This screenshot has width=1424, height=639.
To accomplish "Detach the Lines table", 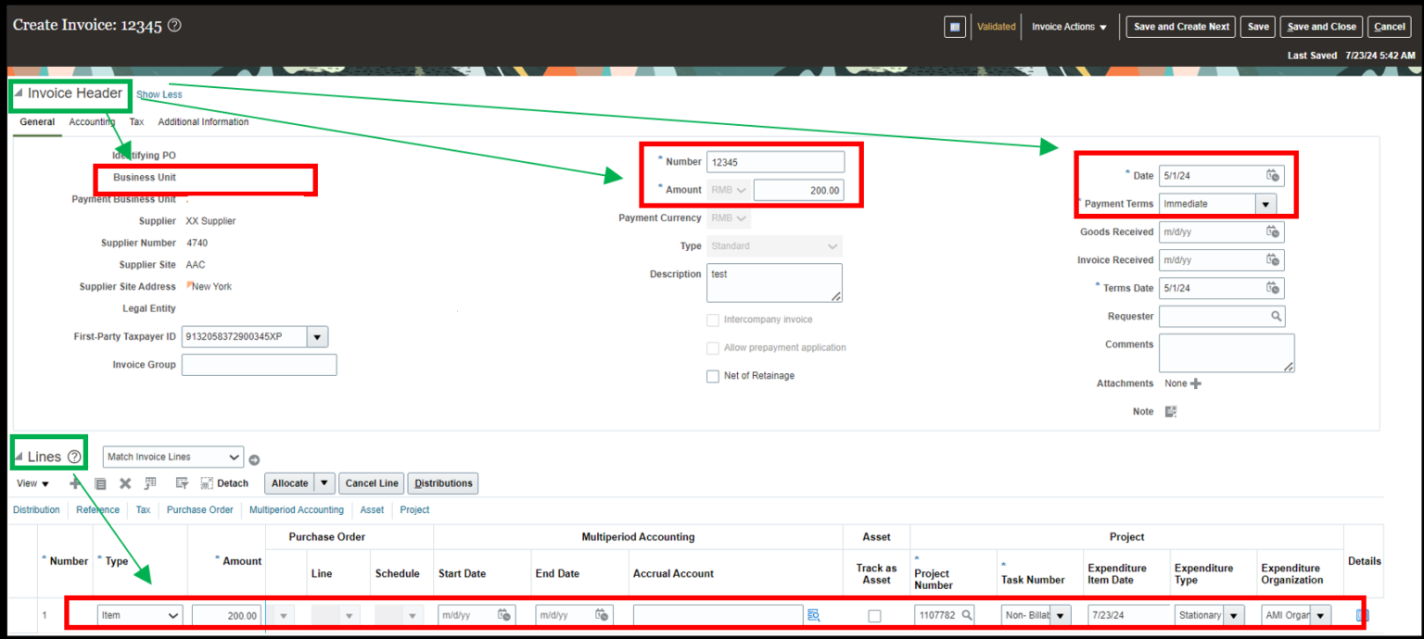I will [x=225, y=482].
